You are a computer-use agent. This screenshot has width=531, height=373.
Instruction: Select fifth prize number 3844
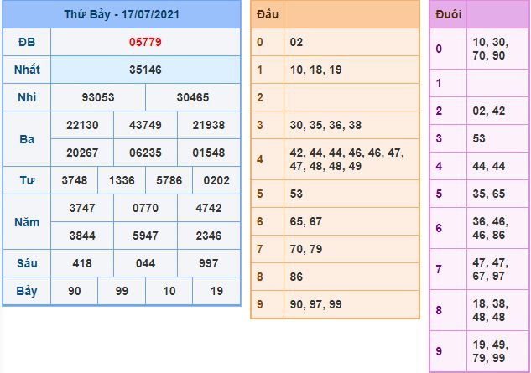tap(82, 236)
